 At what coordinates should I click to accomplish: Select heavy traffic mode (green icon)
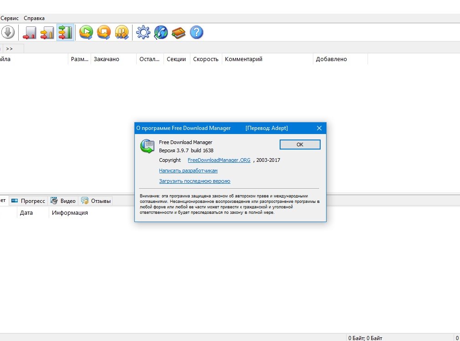point(65,32)
